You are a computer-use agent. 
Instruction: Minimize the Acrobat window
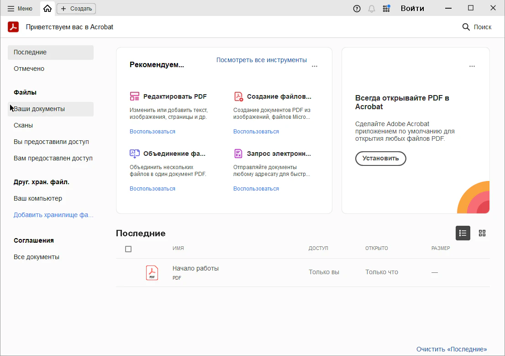[448, 8]
